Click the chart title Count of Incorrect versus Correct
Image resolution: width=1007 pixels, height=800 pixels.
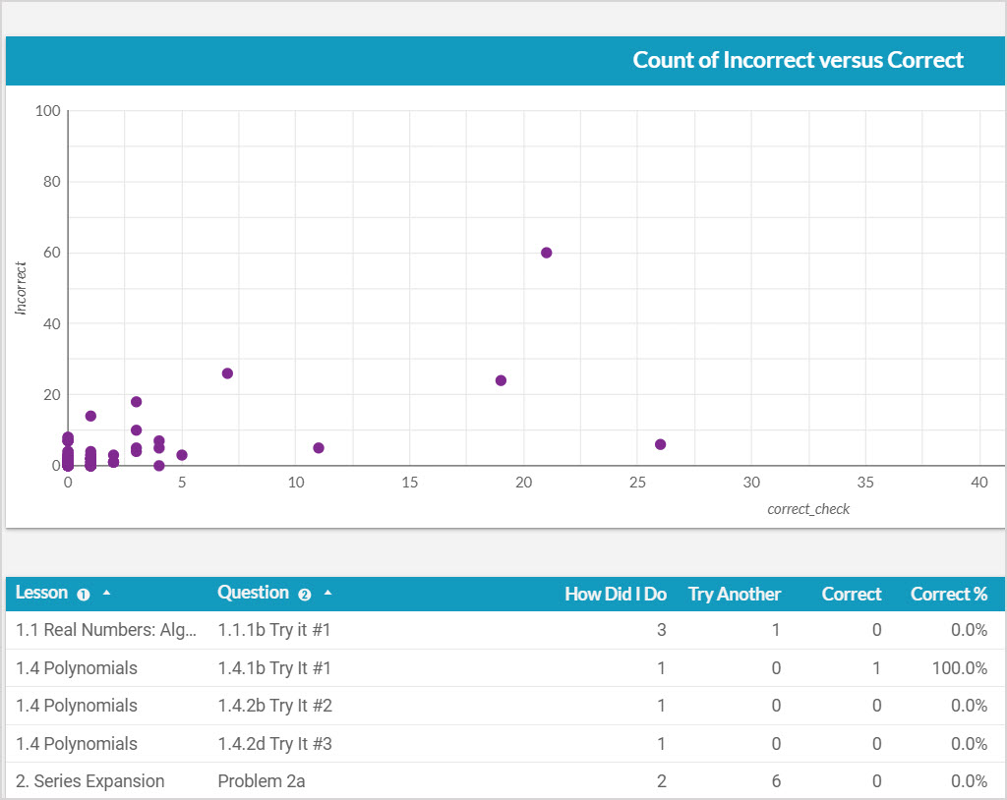(x=798, y=60)
